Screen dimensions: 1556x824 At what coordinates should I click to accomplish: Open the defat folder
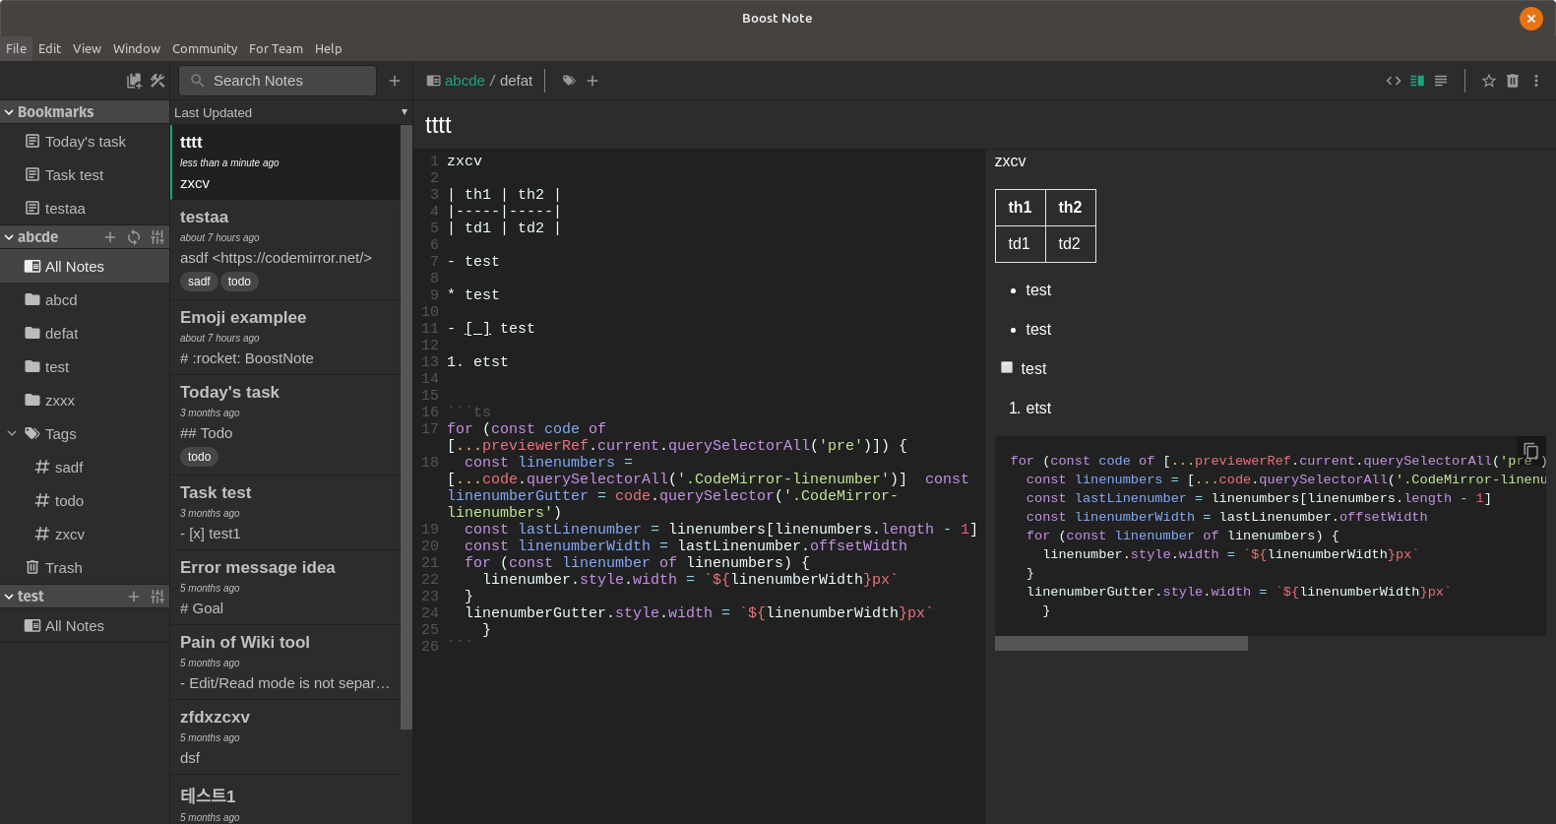[x=85, y=334]
